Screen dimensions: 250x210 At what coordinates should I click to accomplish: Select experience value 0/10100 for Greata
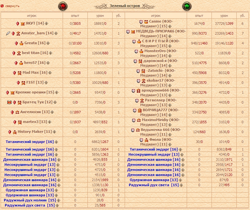click(x=75, y=43)
